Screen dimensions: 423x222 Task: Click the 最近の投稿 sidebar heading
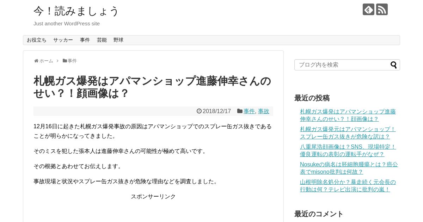coord(312,98)
